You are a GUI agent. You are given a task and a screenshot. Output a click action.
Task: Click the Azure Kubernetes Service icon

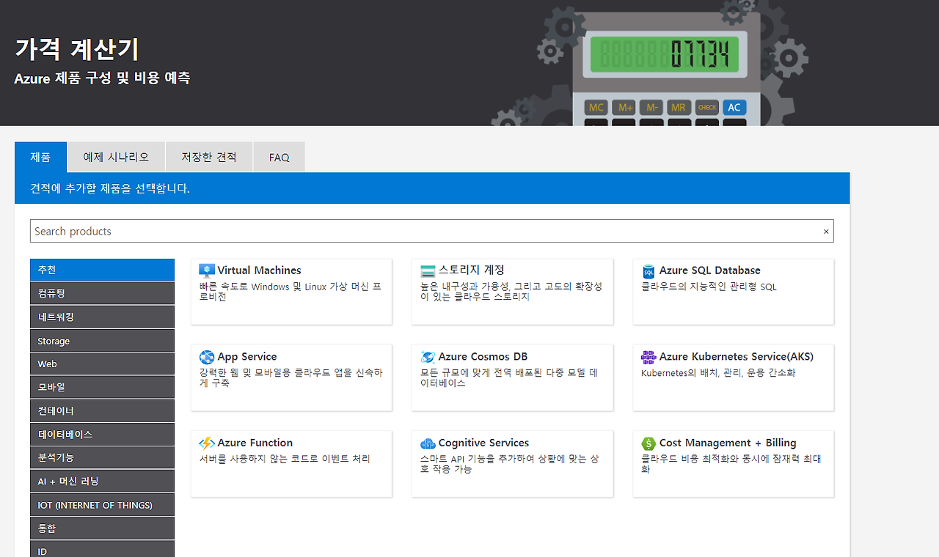[648, 357]
